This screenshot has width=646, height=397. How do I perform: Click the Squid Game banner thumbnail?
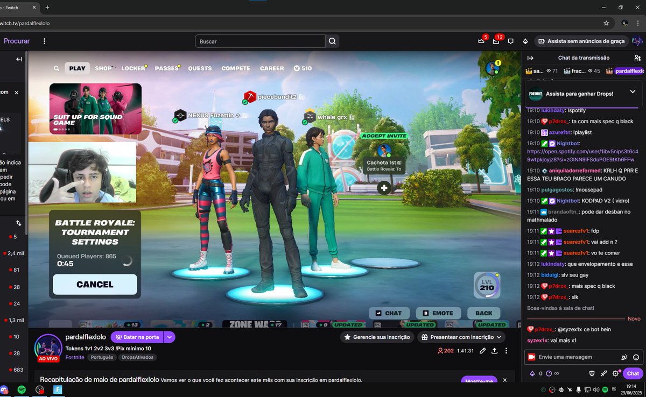pos(96,109)
